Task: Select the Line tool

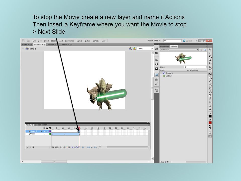Action: tap(210, 74)
